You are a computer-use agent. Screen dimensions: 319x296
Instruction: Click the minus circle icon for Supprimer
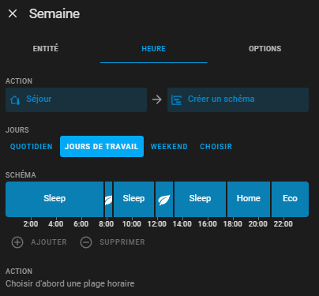(86, 242)
